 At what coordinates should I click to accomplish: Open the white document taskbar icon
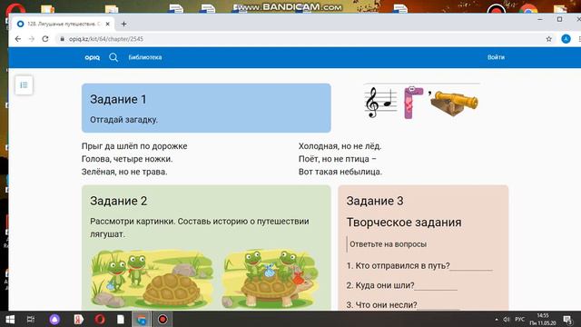121,319
